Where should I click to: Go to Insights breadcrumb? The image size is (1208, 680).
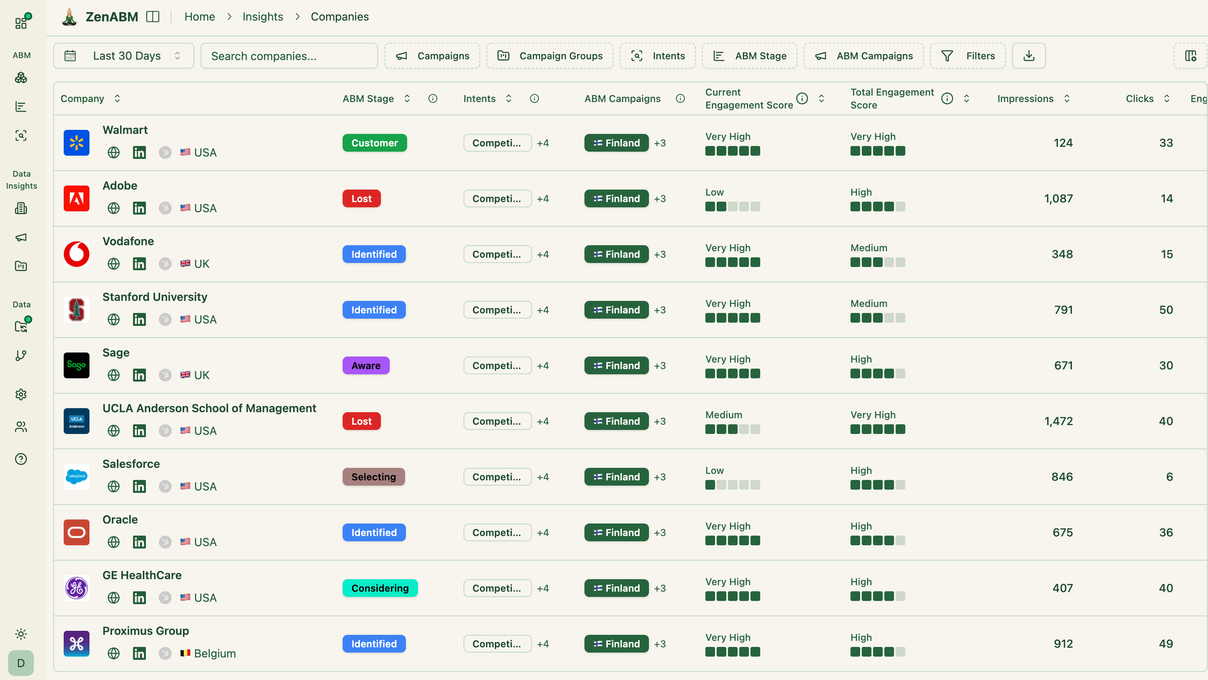(x=263, y=17)
